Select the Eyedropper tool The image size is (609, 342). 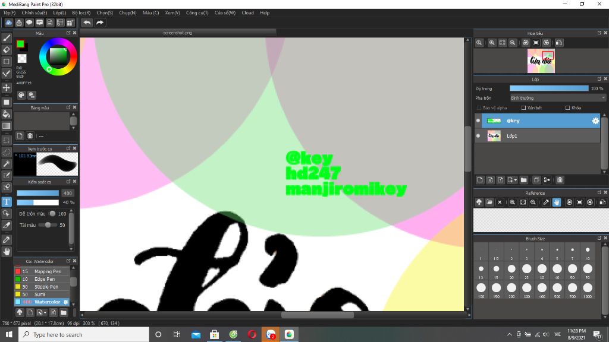(6, 240)
